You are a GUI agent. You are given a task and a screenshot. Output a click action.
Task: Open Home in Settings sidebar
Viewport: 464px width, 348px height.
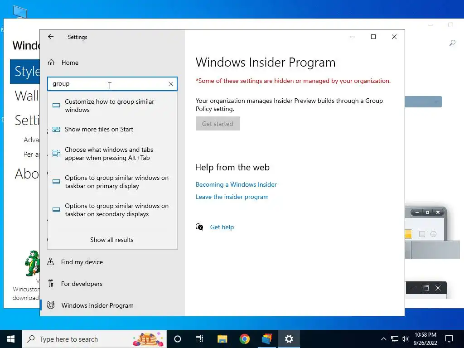click(70, 63)
